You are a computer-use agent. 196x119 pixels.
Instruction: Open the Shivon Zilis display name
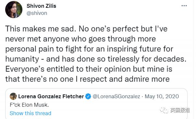[42, 6]
